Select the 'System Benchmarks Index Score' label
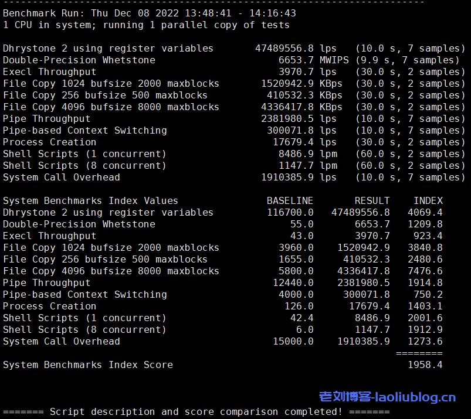Viewport: 471px width, 419px height. (88, 365)
